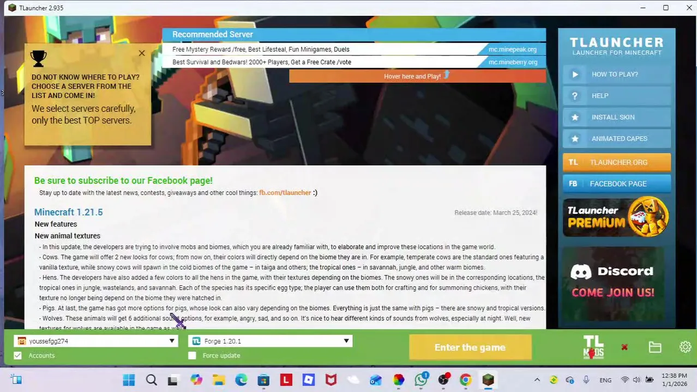This screenshot has height=392, width=697.
Task: Click the Enter the game button
Action: coord(470,347)
